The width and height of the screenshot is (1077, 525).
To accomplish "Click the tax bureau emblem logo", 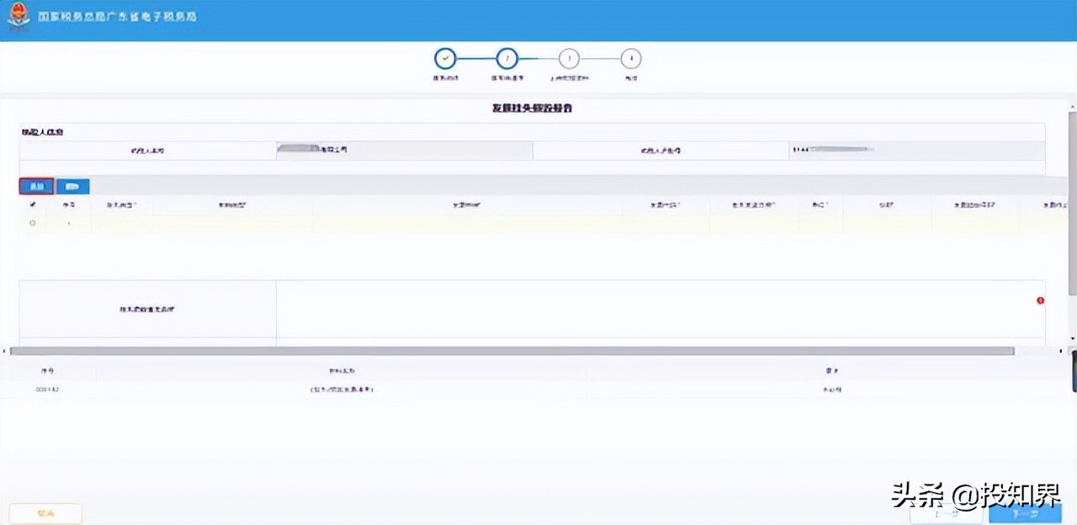I will pyautogui.click(x=19, y=17).
